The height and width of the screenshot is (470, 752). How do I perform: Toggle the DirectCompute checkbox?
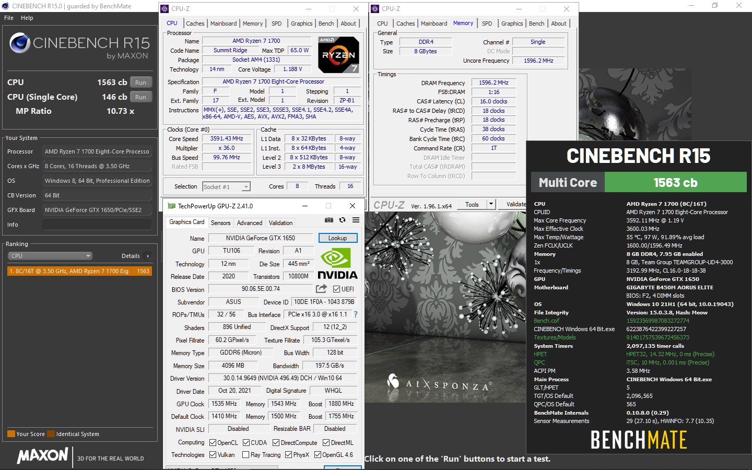[276, 443]
